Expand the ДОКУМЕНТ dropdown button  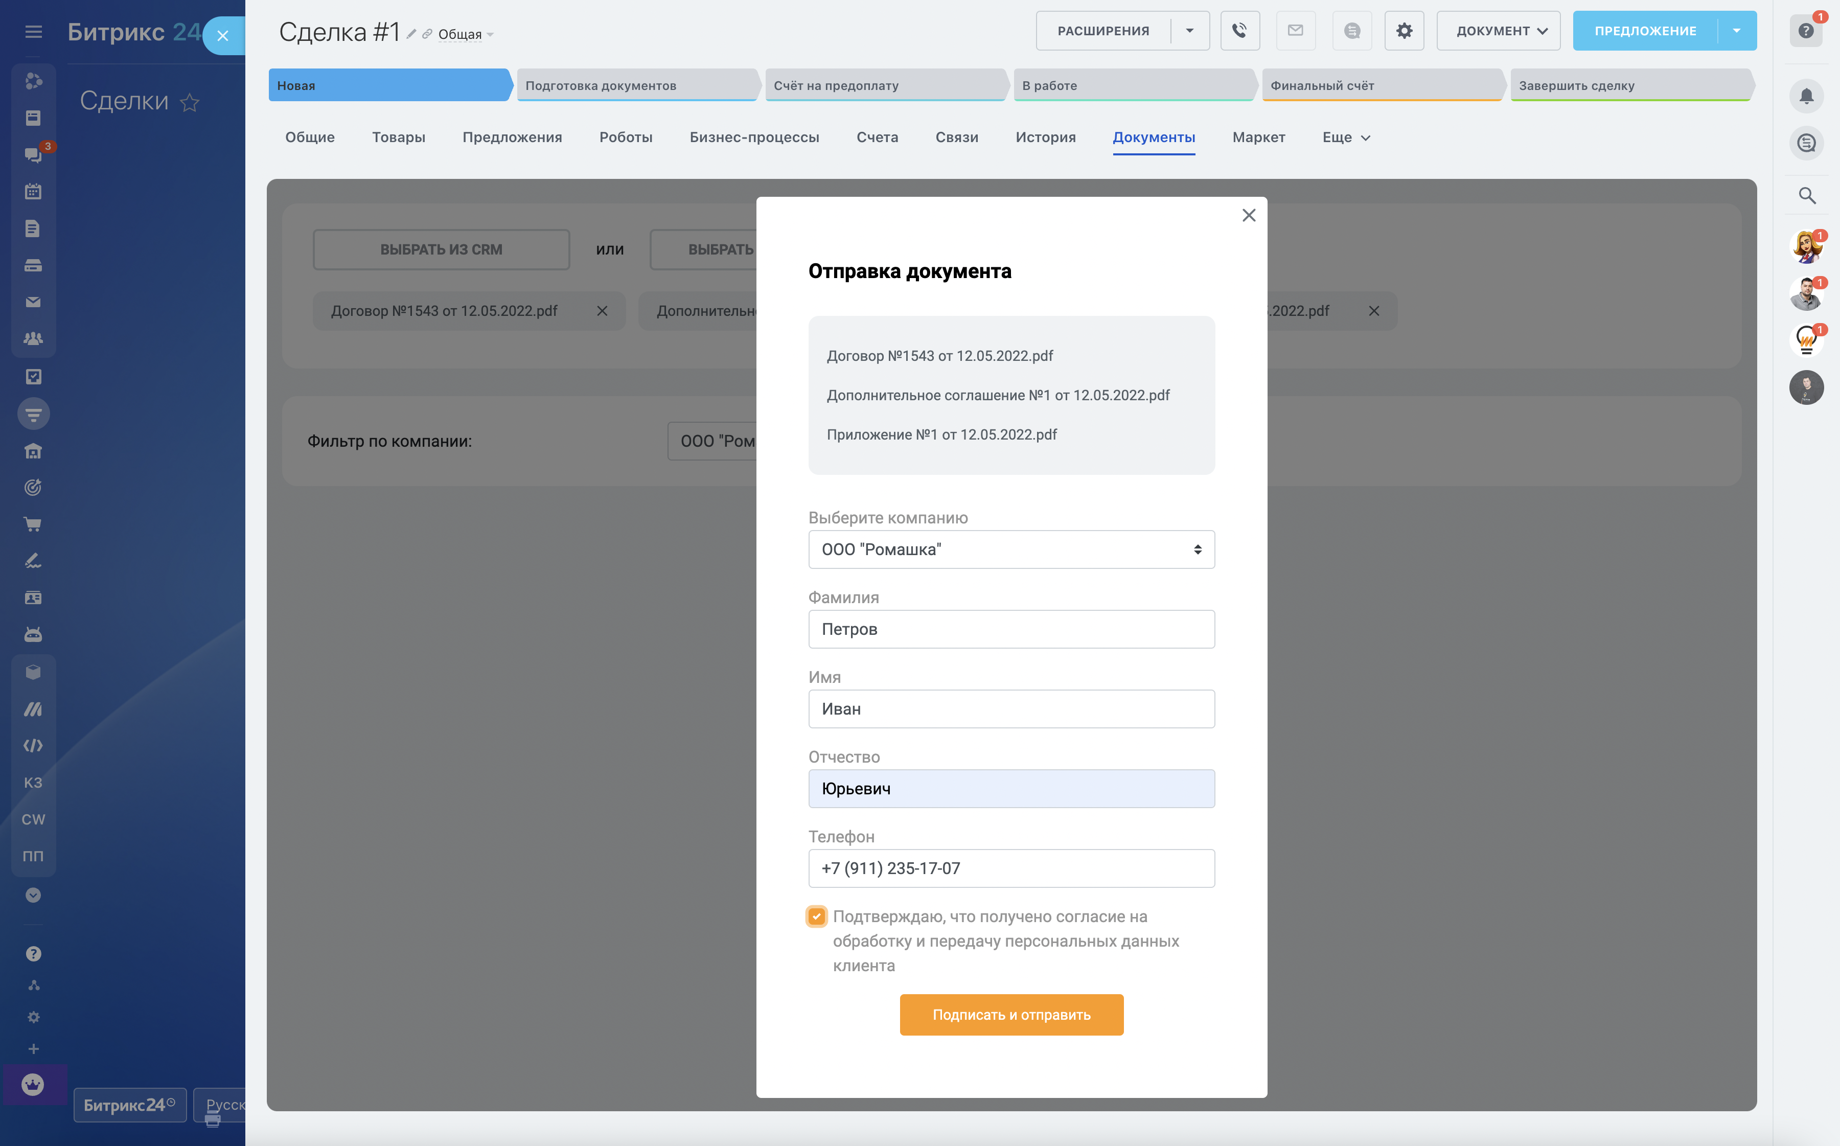1498,31
